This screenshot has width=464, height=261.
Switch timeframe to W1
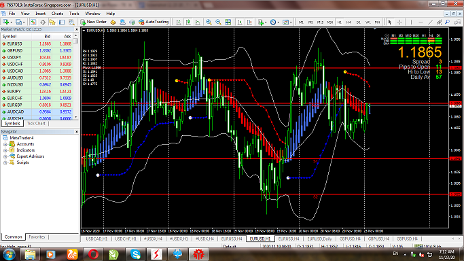click(x=368, y=22)
